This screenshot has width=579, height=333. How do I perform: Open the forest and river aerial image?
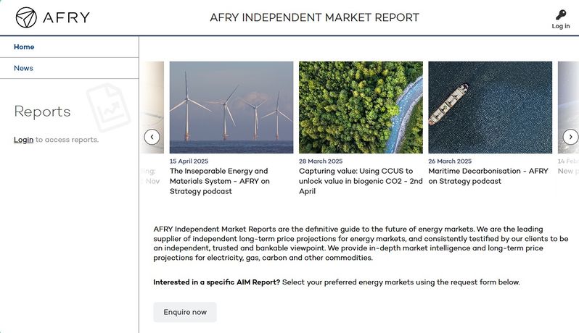pyautogui.click(x=361, y=106)
